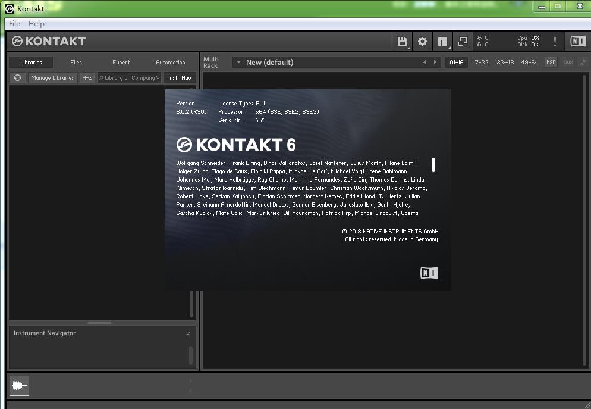The height and width of the screenshot is (409, 591).
Task: Click the waveform icon at bottom left
Action: coord(20,386)
